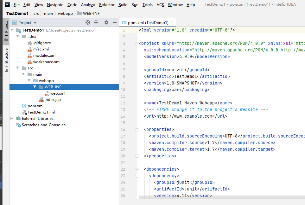Collapse the main folder node
The image size is (305, 205).
click(23, 74)
